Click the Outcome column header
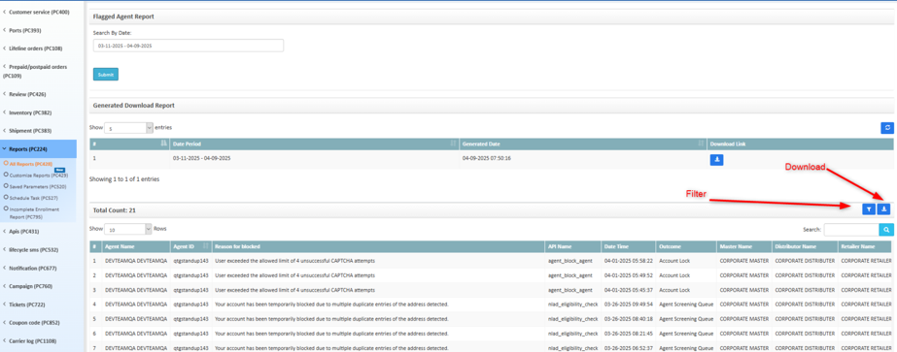The width and height of the screenshot is (897, 352). pos(686,246)
